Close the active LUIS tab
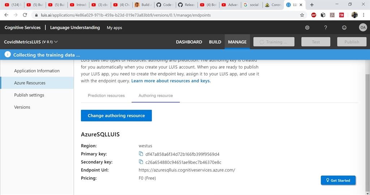Image resolution: width=370 pixels, height=195 pixels. point(301,5)
